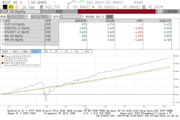The image size is (180, 120).
Task: Open the 頻率 frequency dropdown arrow
Action: 82,17
